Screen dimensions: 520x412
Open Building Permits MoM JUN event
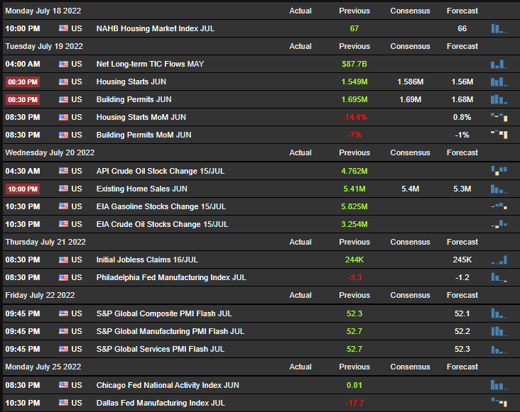pos(143,135)
